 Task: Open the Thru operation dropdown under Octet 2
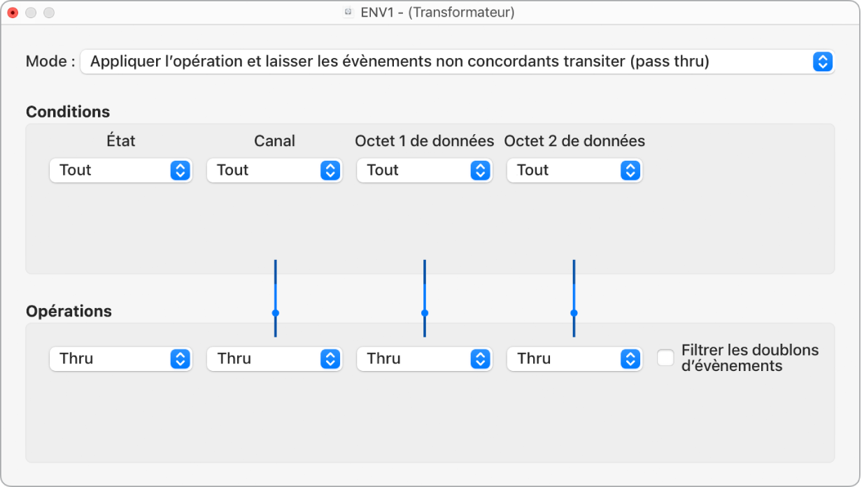574,359
